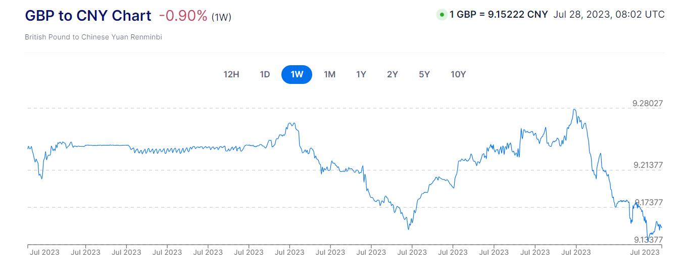This screenshot has width=683, height=276.
Task: Click the highest peak of the chart line
Action: (x=574, y=109)
